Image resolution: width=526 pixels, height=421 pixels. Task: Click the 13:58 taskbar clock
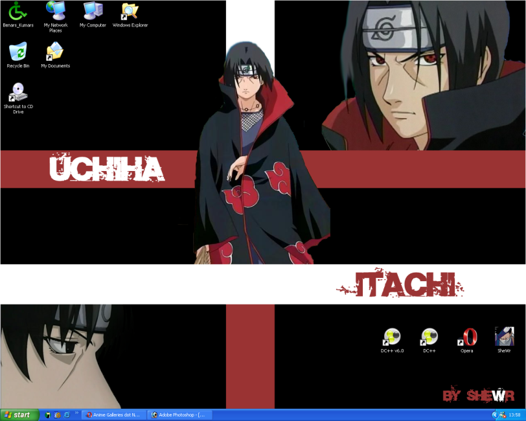[x=515, y=415]
